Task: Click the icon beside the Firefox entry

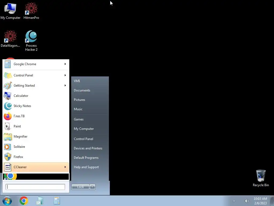Action: [8, 157]
